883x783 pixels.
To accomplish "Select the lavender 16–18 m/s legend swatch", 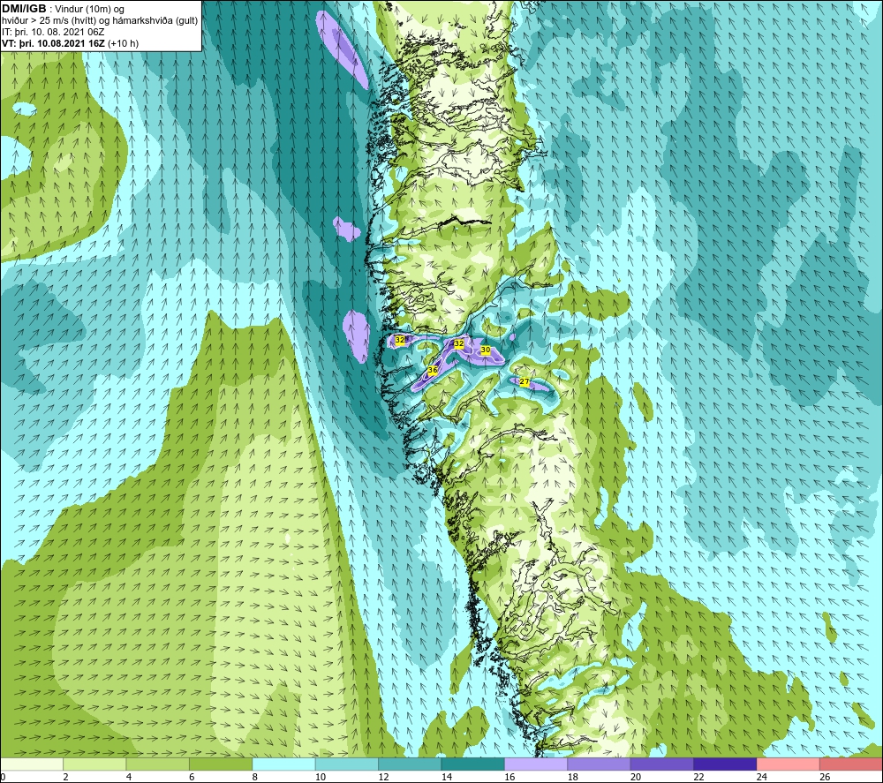I will 536,764.
